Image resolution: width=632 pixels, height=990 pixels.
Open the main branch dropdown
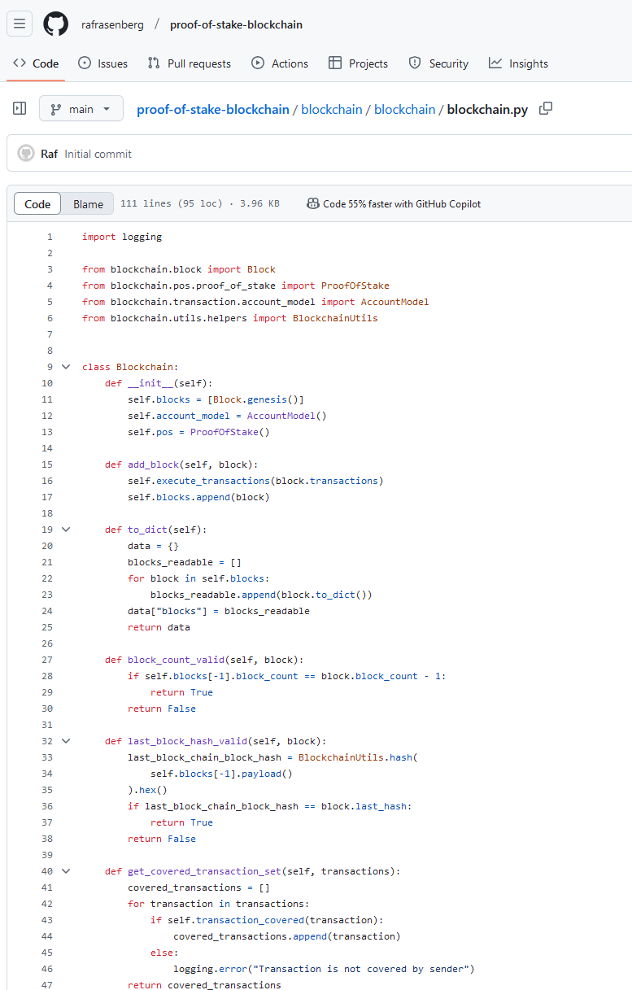click(81, 108)
